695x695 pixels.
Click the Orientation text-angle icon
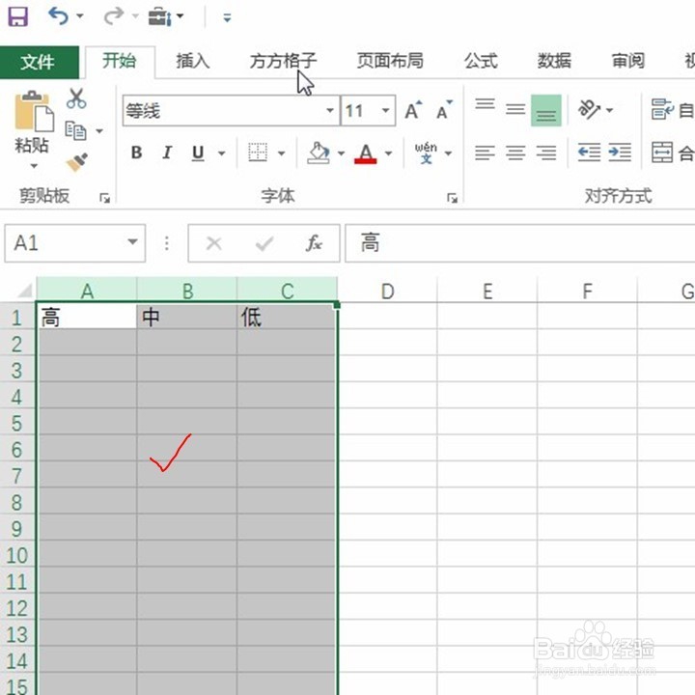tap(589, 109)
